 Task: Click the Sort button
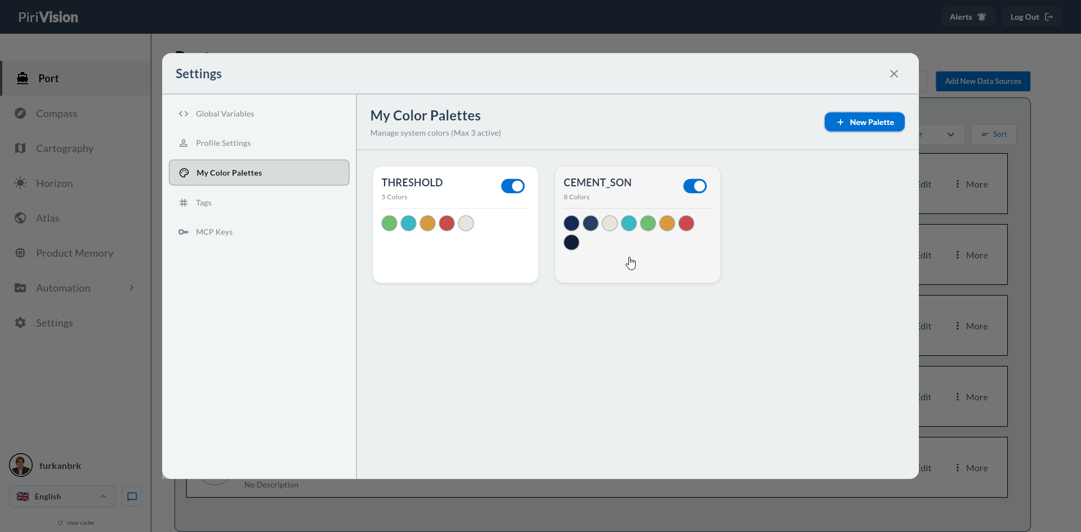(994, 135)
